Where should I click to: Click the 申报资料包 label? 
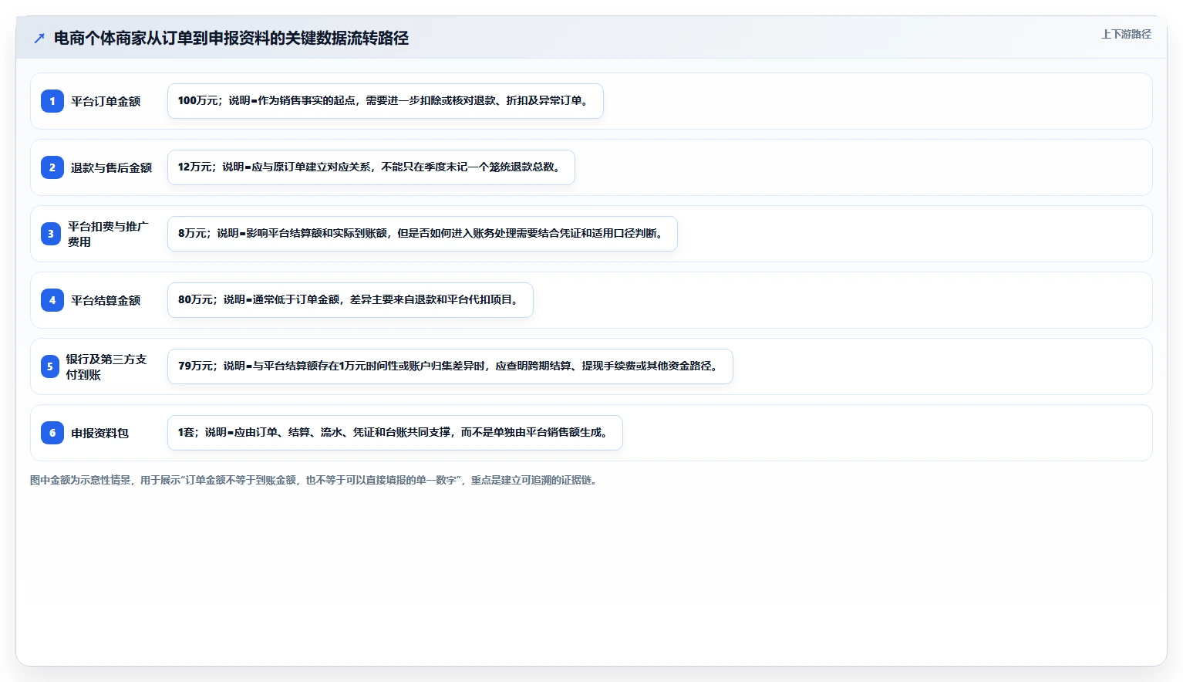coord(100,433)
